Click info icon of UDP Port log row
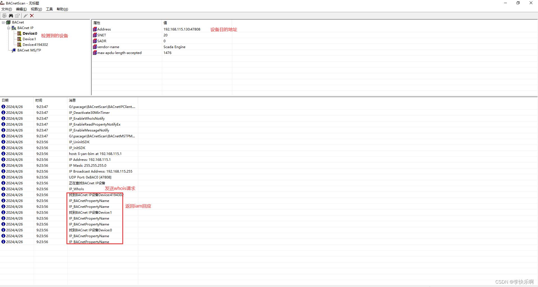 [3, 177]
